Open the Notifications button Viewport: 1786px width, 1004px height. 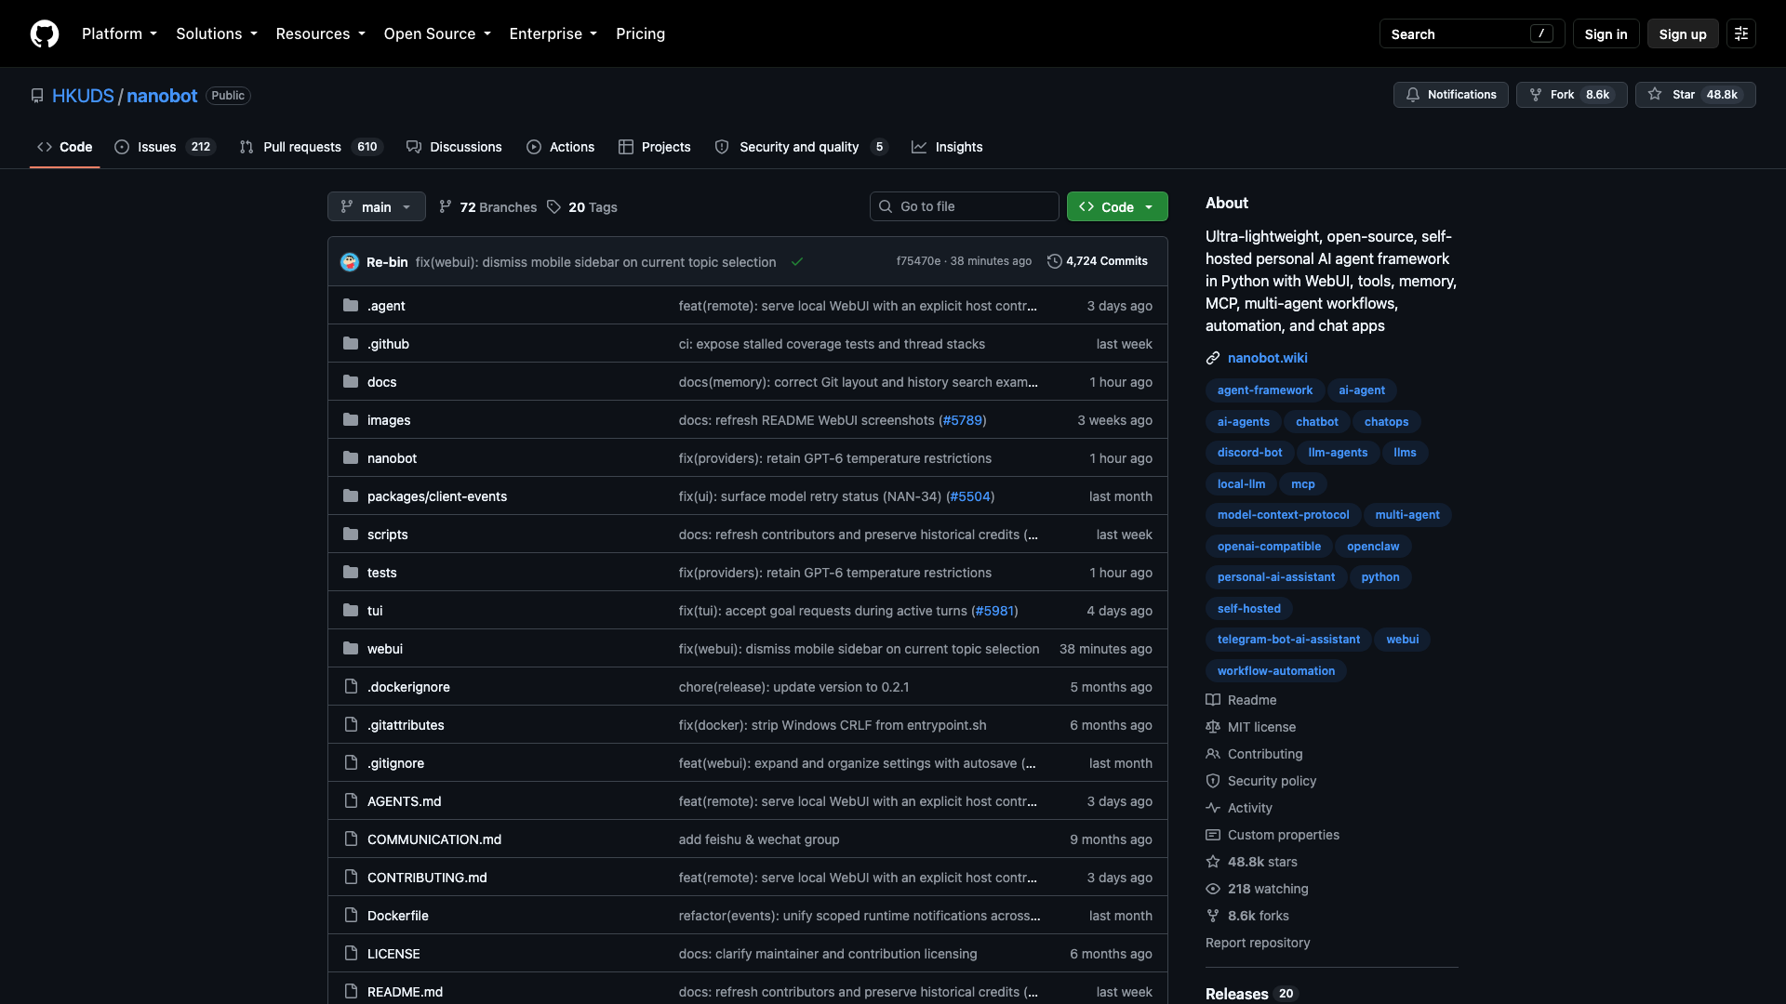click(1450, 95)
